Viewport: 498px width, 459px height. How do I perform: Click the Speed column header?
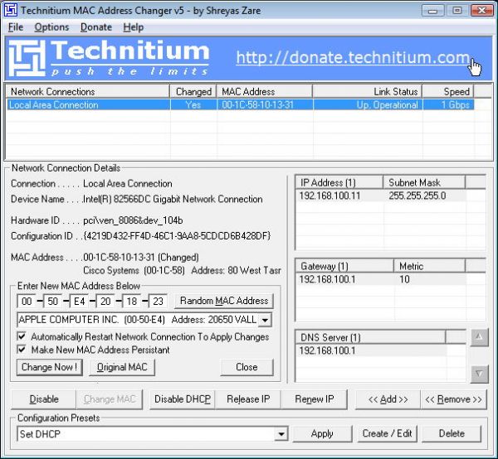point(448,92)
